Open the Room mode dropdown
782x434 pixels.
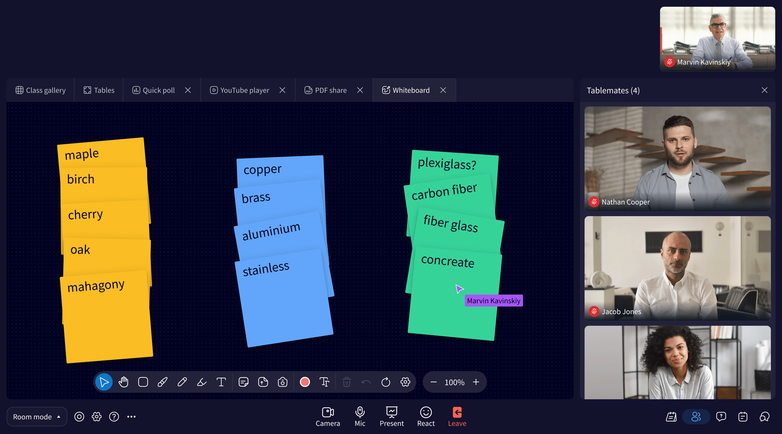click(36, 416)
